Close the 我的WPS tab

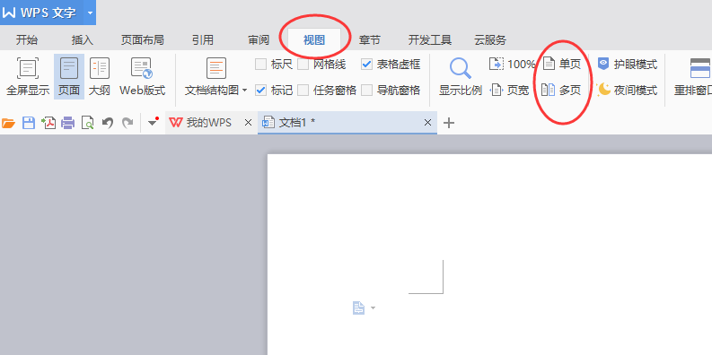[248, 123]
